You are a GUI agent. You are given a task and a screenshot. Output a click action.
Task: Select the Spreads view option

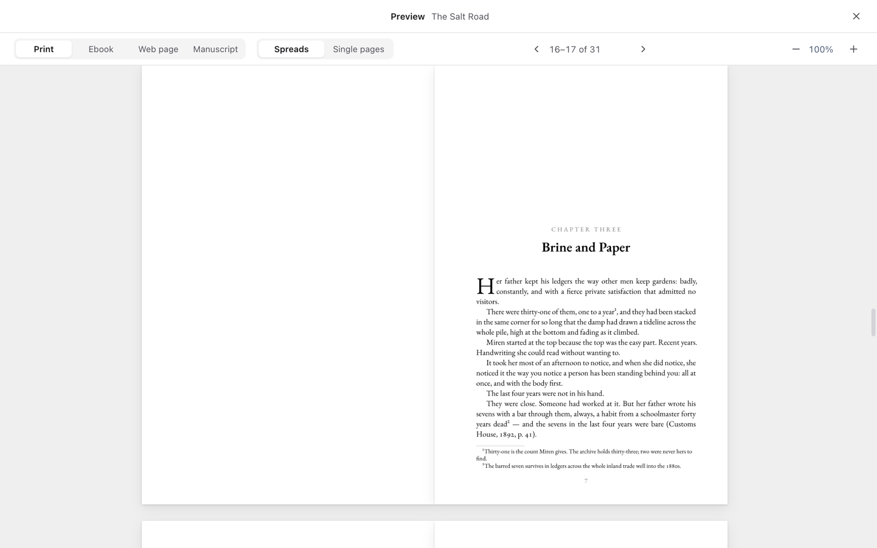click(x=292, y=49)
